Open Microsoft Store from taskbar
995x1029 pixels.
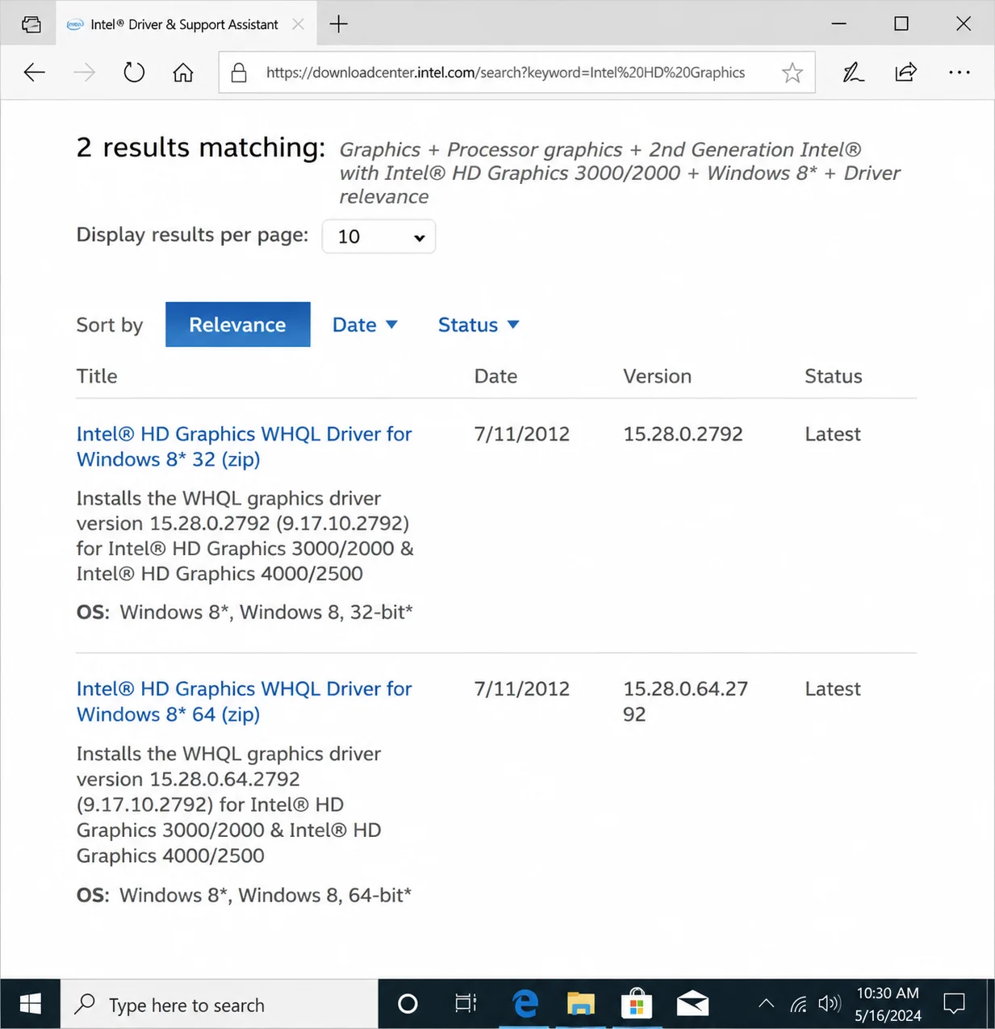tap(637, 1004)
